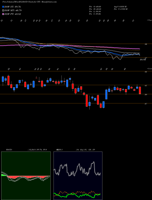Viewport: 152px width, 200px height.
Task: Click the 39 price axis label on candlestick chart
Action: [x=146, y=95]
